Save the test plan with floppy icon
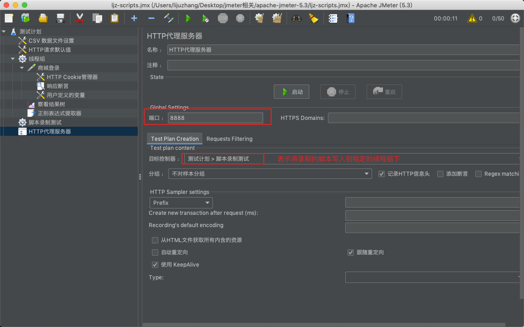 coord(60,18)
